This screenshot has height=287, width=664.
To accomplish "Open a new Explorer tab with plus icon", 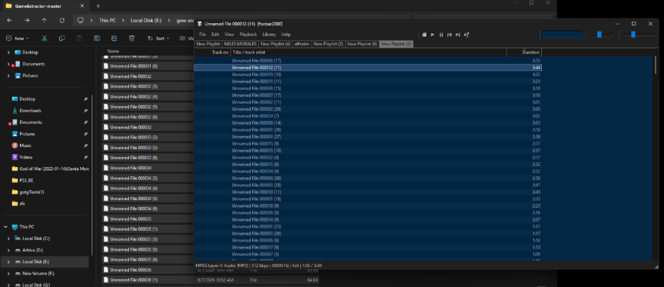I will pos(98,6).
